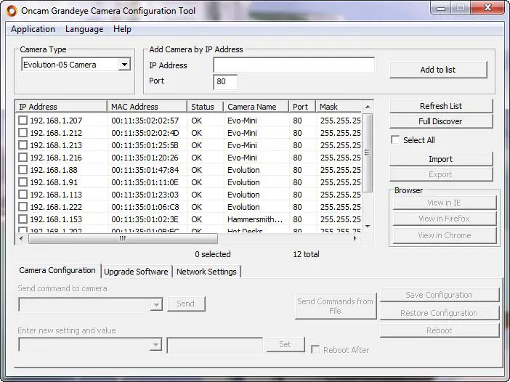This screenshot has height=382, width=510.
Task: Click the 12 total count label
Action: (x=306, y=254)
